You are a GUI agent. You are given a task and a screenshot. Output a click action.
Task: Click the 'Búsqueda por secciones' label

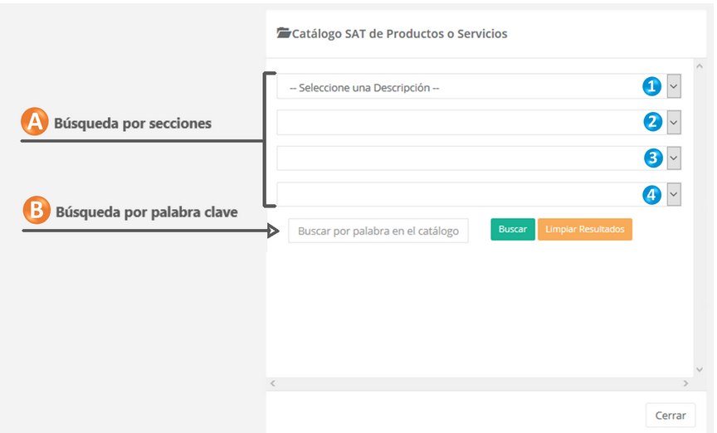coord(133,124)
